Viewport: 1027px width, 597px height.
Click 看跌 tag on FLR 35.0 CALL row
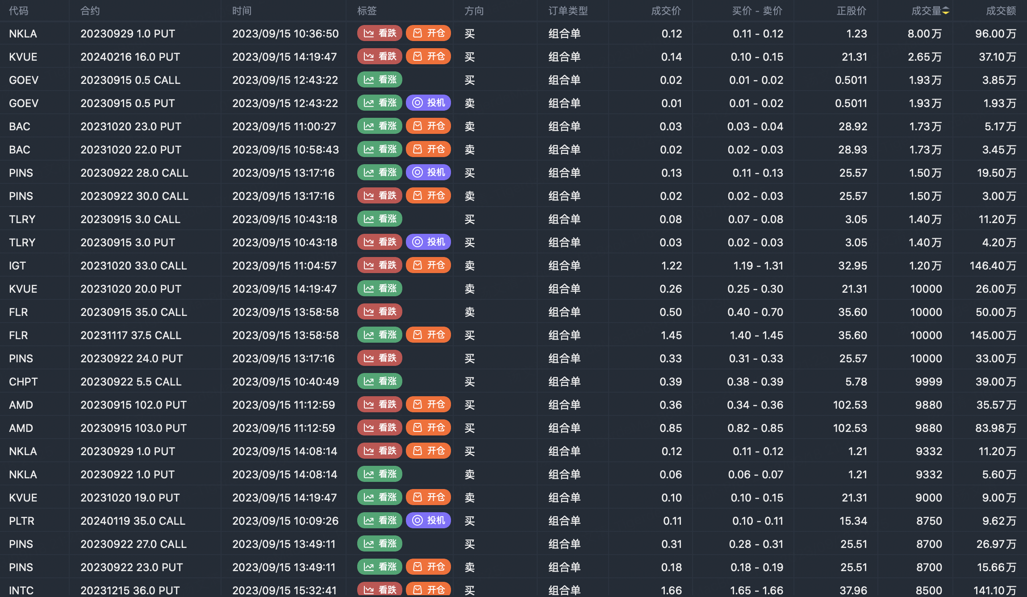[x=380, y=312]
